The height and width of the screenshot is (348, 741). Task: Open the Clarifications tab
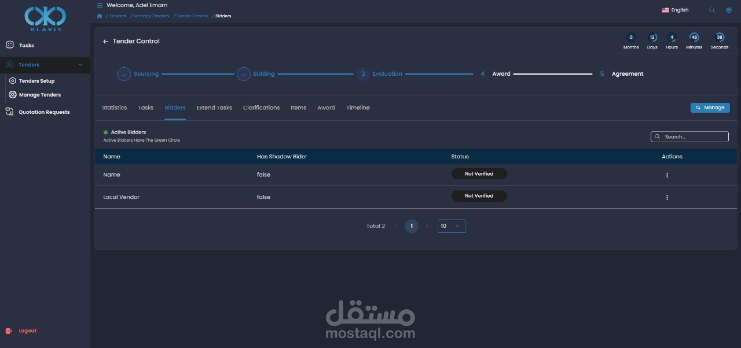(261, 108)
